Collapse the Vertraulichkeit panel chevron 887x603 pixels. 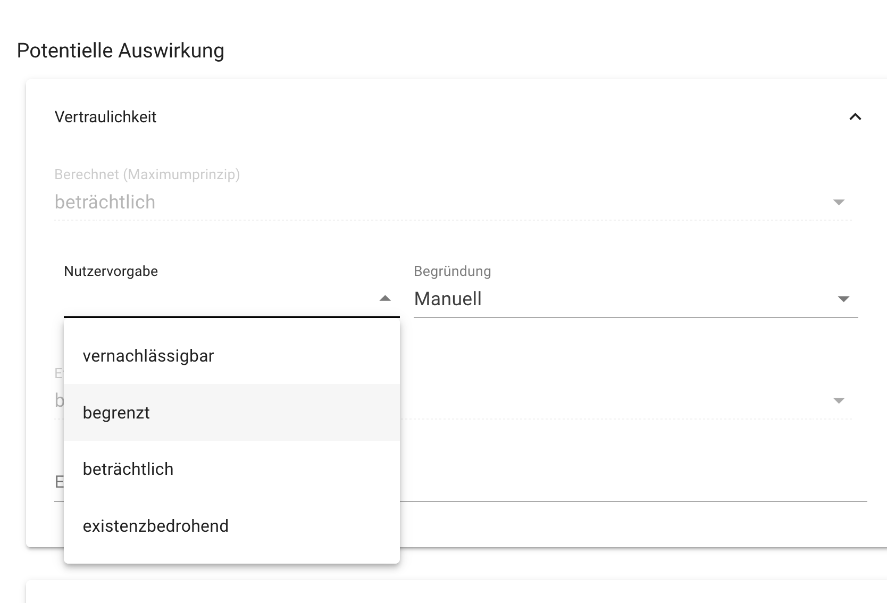pos(855,117)
